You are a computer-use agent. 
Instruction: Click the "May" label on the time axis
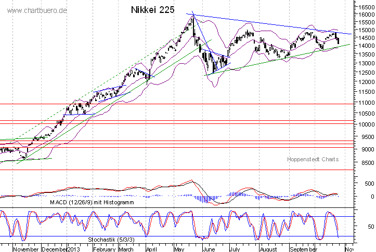(179, 249)
